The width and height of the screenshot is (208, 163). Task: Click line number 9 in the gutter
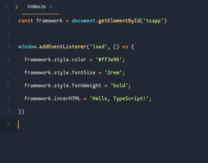coord(8,124)
